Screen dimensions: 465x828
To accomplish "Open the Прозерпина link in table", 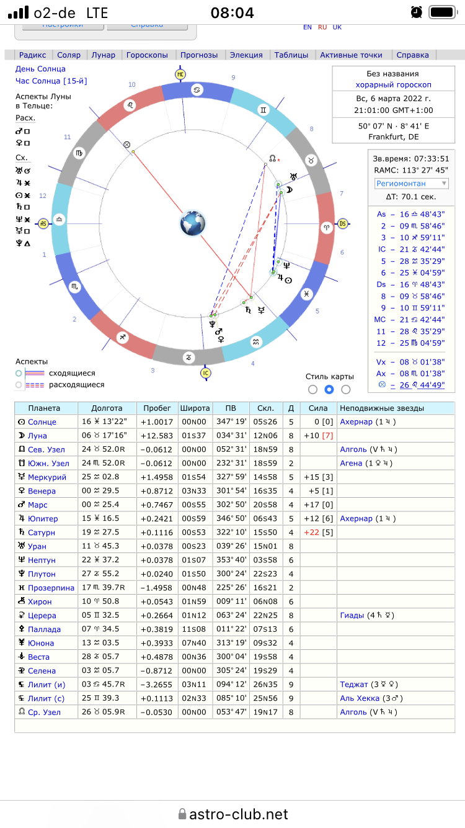I will pos(51,588).
